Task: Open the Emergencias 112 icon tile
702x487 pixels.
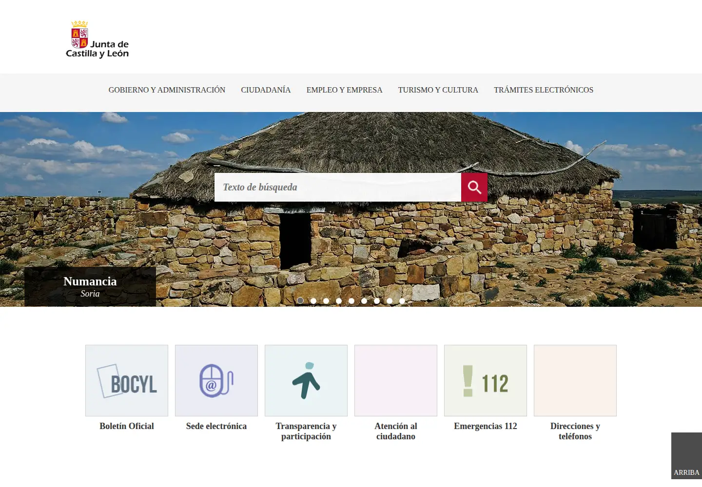Action: coord(486,380)
